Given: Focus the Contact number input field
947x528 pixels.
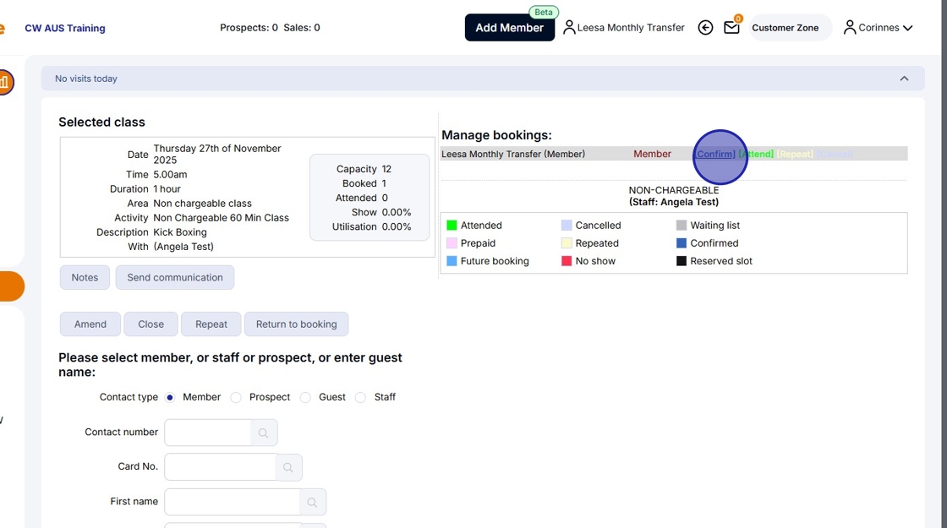Looking at the screenshot, I should 208,433.
